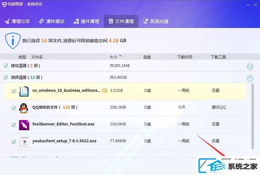Click the 104.0MB size value

pyautogui.click(x=118, y=124)
